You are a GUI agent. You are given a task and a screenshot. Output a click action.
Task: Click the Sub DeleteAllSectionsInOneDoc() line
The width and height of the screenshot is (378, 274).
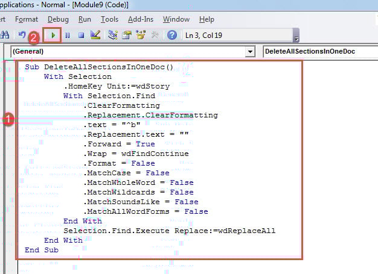[x=99, y=67]
